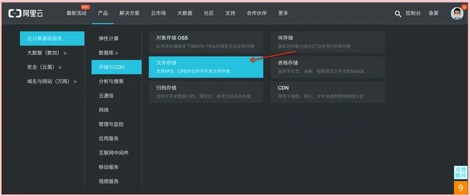
Task: Open 最新活动 in top navigation
Action: click(77, 13)
